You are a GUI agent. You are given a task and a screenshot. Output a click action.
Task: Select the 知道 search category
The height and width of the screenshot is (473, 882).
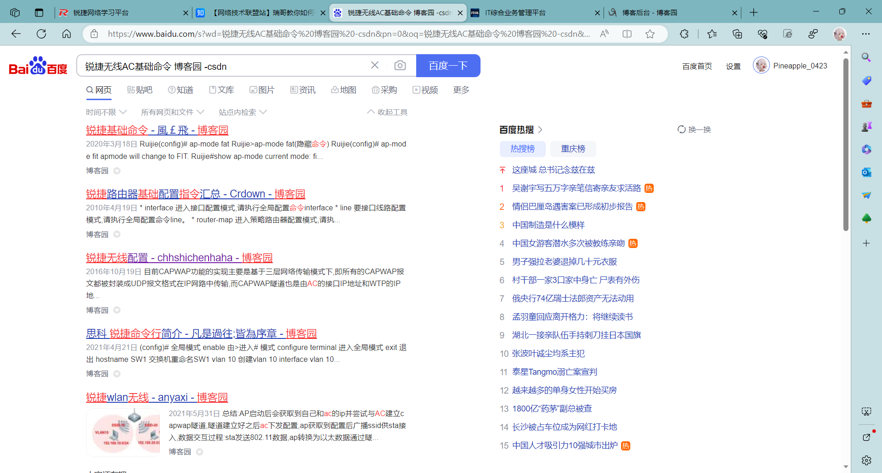pyautogui.click(x=181, y=90)
